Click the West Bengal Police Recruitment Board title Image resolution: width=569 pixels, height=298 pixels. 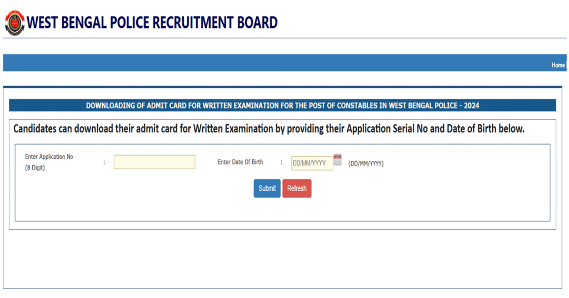[x=152, y=23]
